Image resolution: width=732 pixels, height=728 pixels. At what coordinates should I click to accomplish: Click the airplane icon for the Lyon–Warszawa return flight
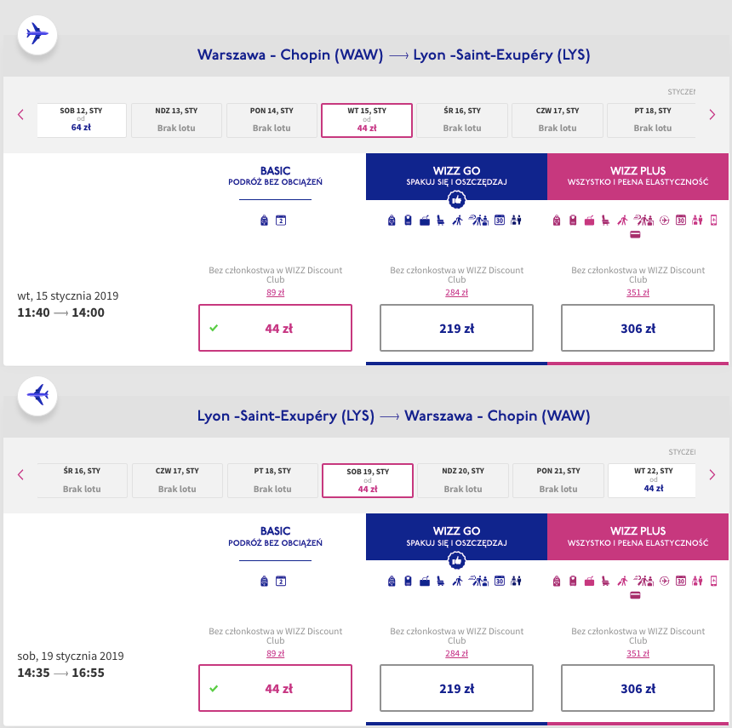[x=37, y=395]
